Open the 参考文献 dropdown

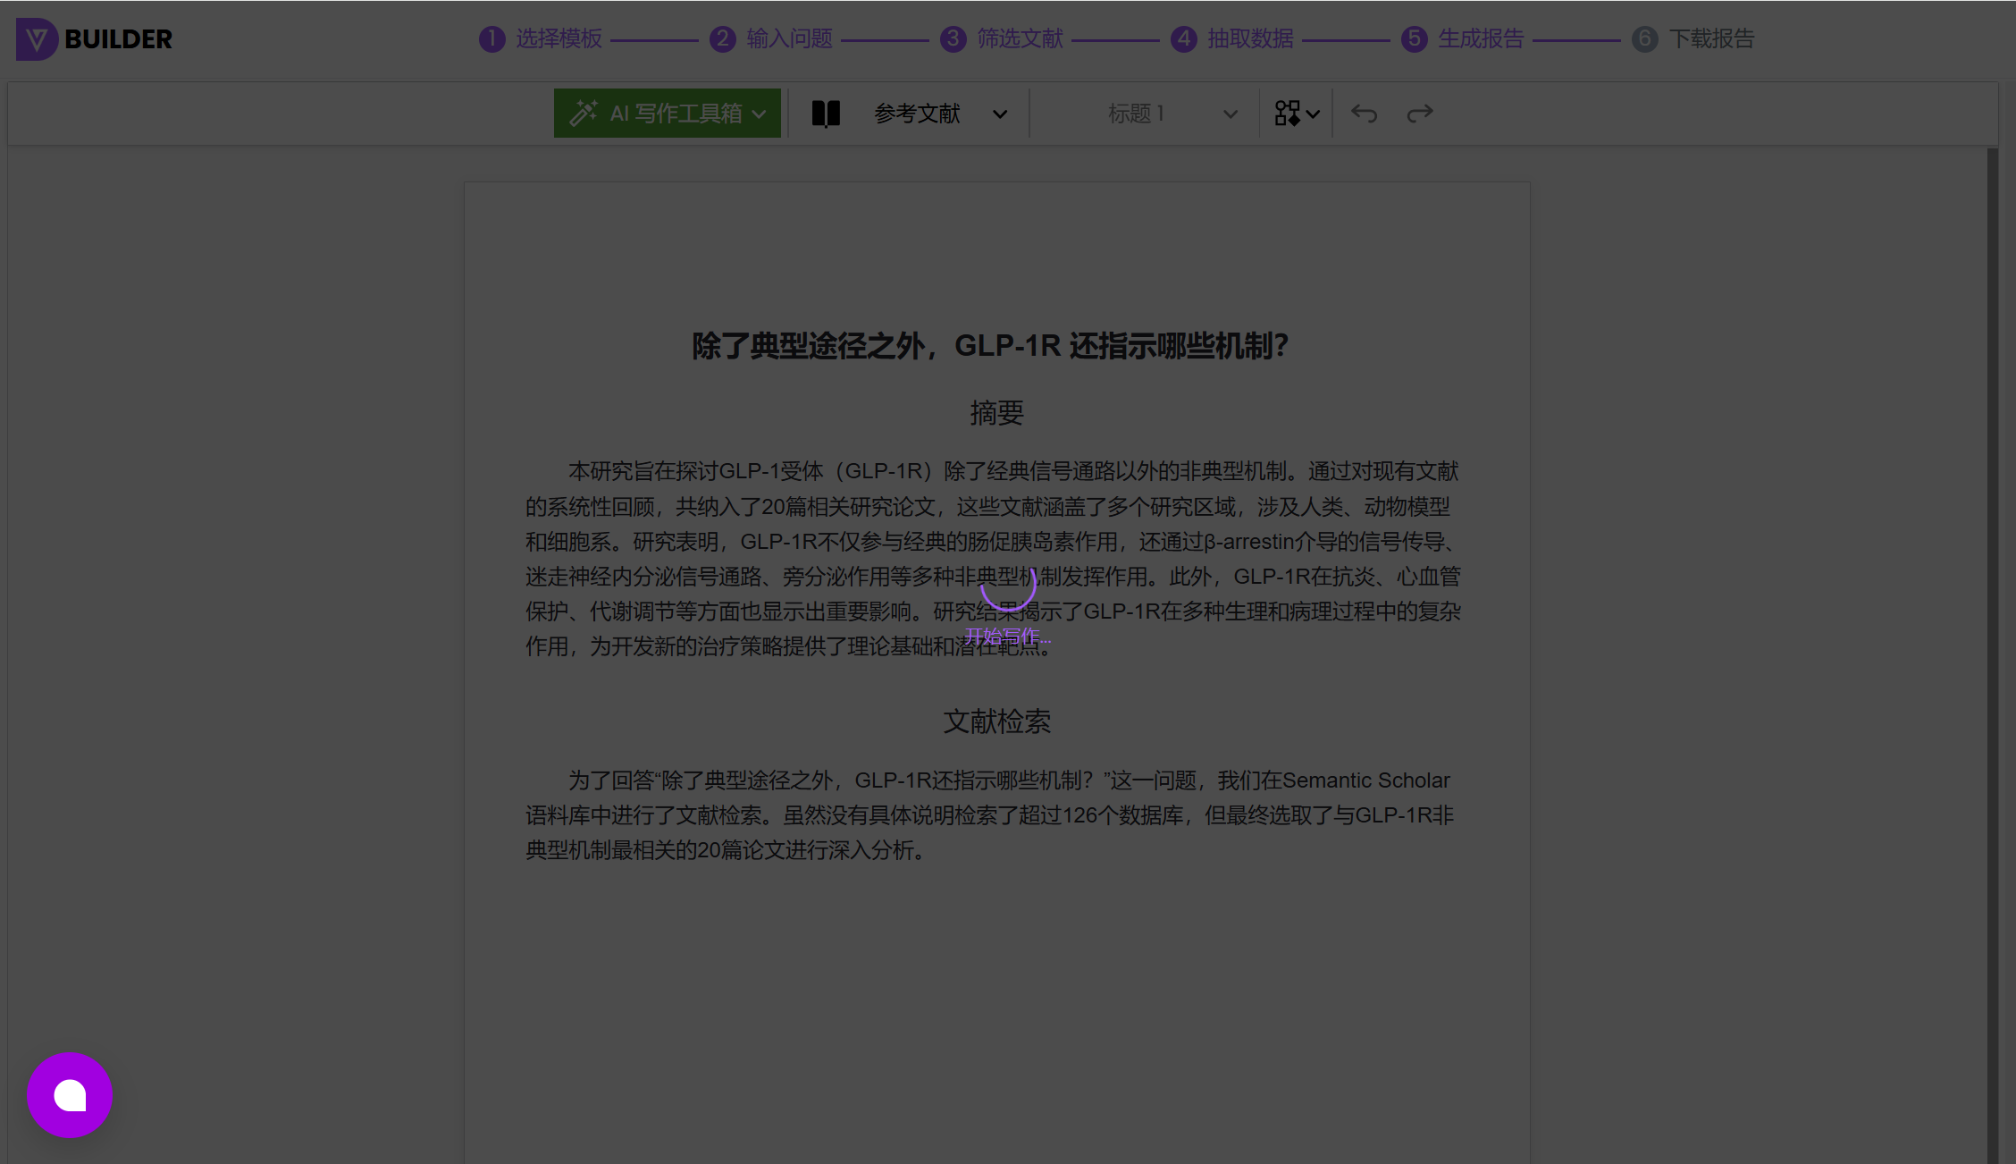[999, 113]
